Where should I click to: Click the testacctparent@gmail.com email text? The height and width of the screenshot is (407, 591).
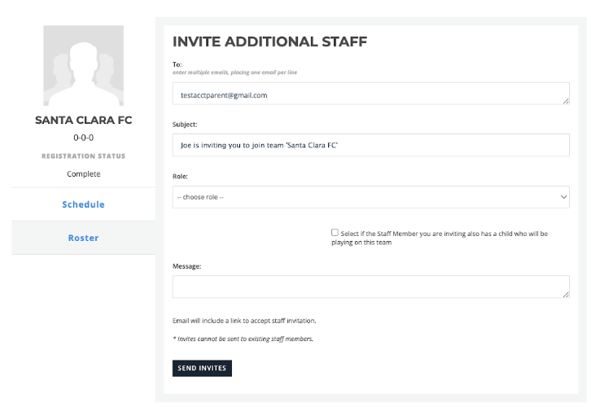(x=224, y=95)
